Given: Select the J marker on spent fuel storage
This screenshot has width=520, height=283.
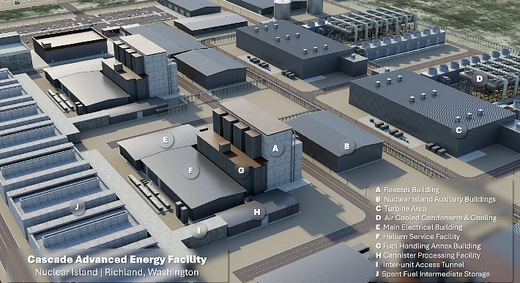Looking at the screenshot, I should coord(78,208).
